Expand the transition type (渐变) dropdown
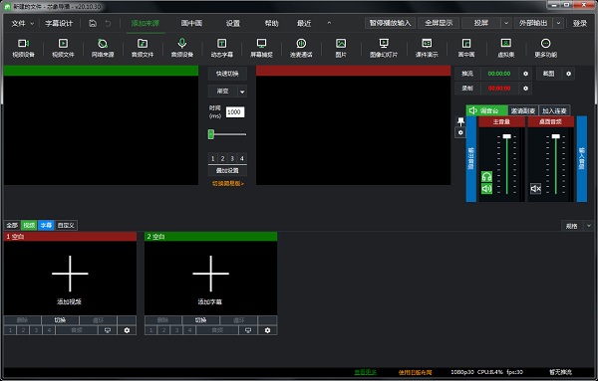The image size is (598, 381). point(242,92)
